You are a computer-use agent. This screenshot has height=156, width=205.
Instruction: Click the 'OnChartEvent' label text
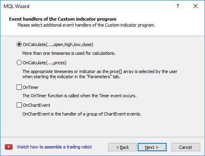pos(36,105)
